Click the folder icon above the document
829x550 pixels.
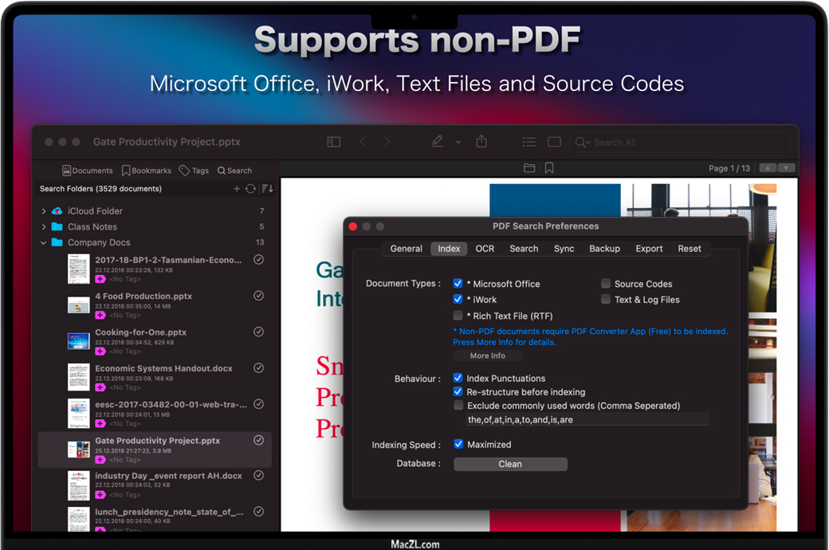(x=528, y=168)
